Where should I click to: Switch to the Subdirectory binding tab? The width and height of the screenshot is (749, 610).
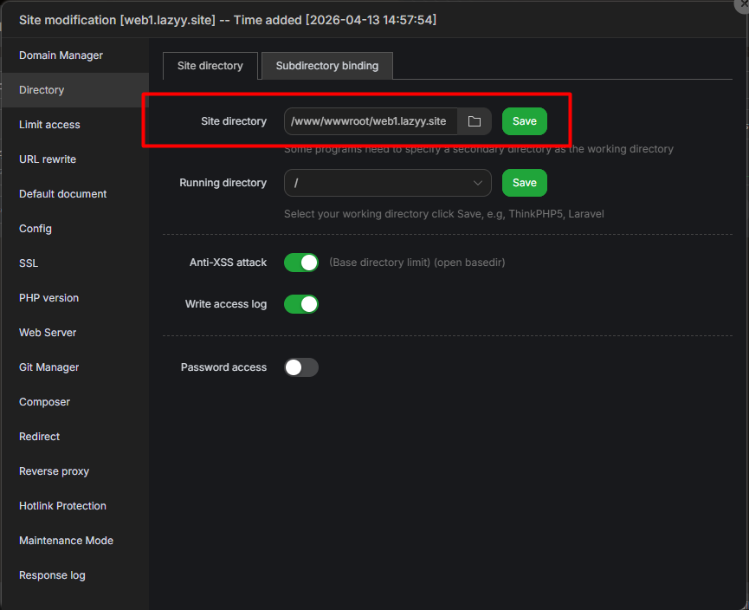coord(326,66)
